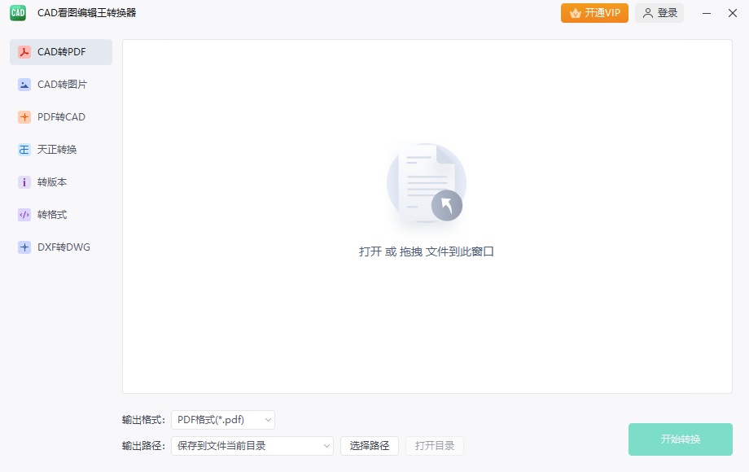
Task: Click the user avatar icon beside 登录
Action: (x=648, y=13)
